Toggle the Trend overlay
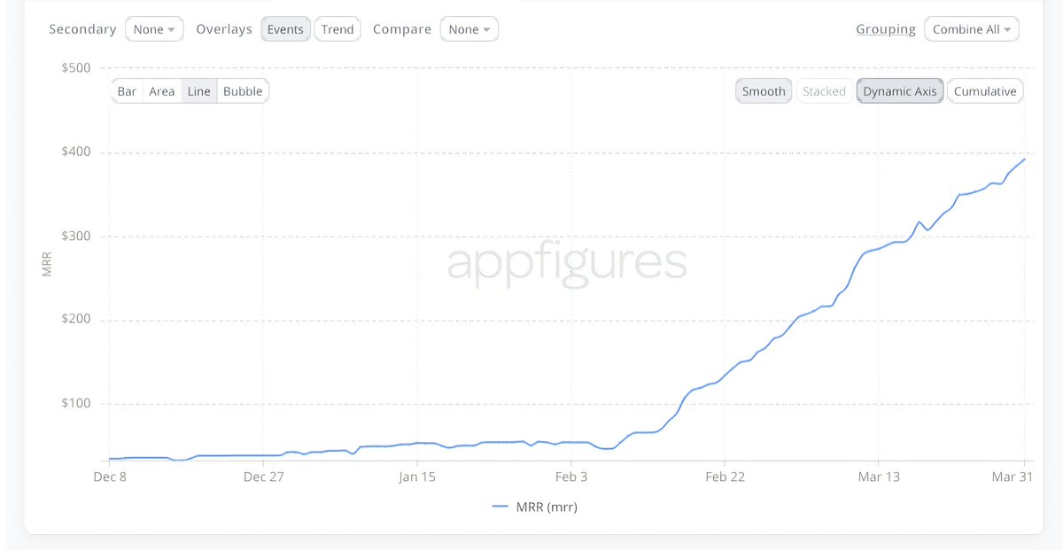Viewport: 1063px width, 550px height. (x=338, y=29)
